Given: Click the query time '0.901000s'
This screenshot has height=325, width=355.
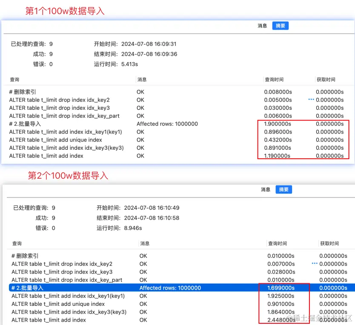Looking at the screenshot, I should coord(281,304).
